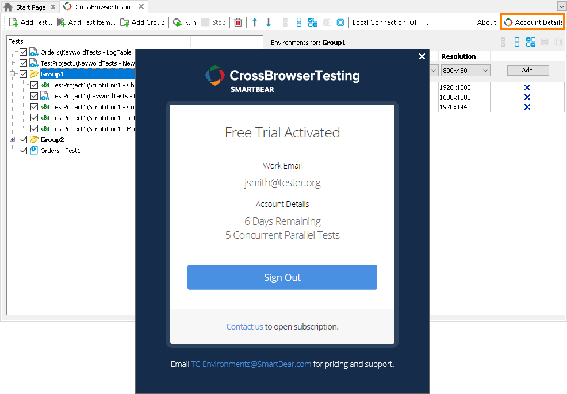Remove the 1600x1200 environment row
Screen dimensions: 567x394
(x=527, y=97)
